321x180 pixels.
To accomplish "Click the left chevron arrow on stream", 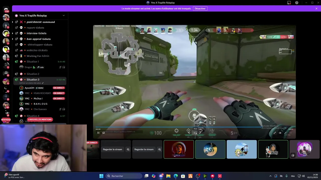I will click(95, 82).
